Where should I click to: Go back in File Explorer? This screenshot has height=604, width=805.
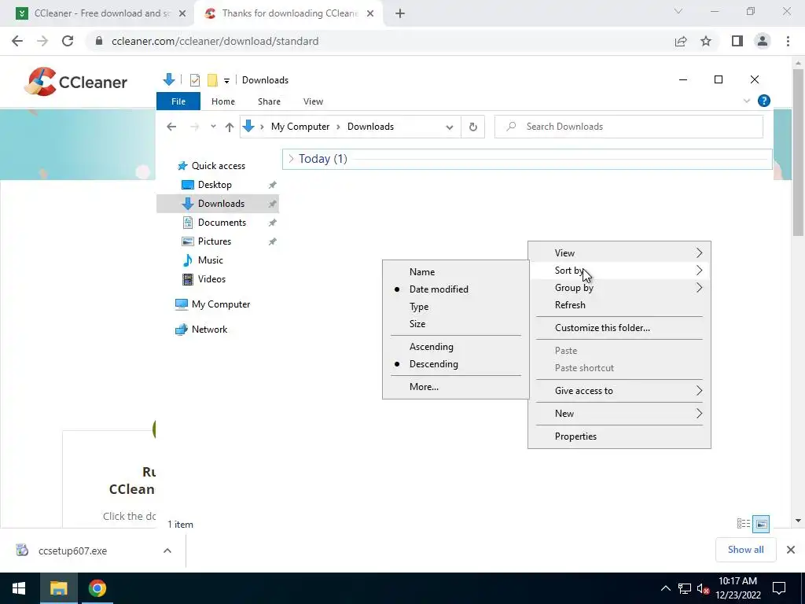(x=171, y=127)
